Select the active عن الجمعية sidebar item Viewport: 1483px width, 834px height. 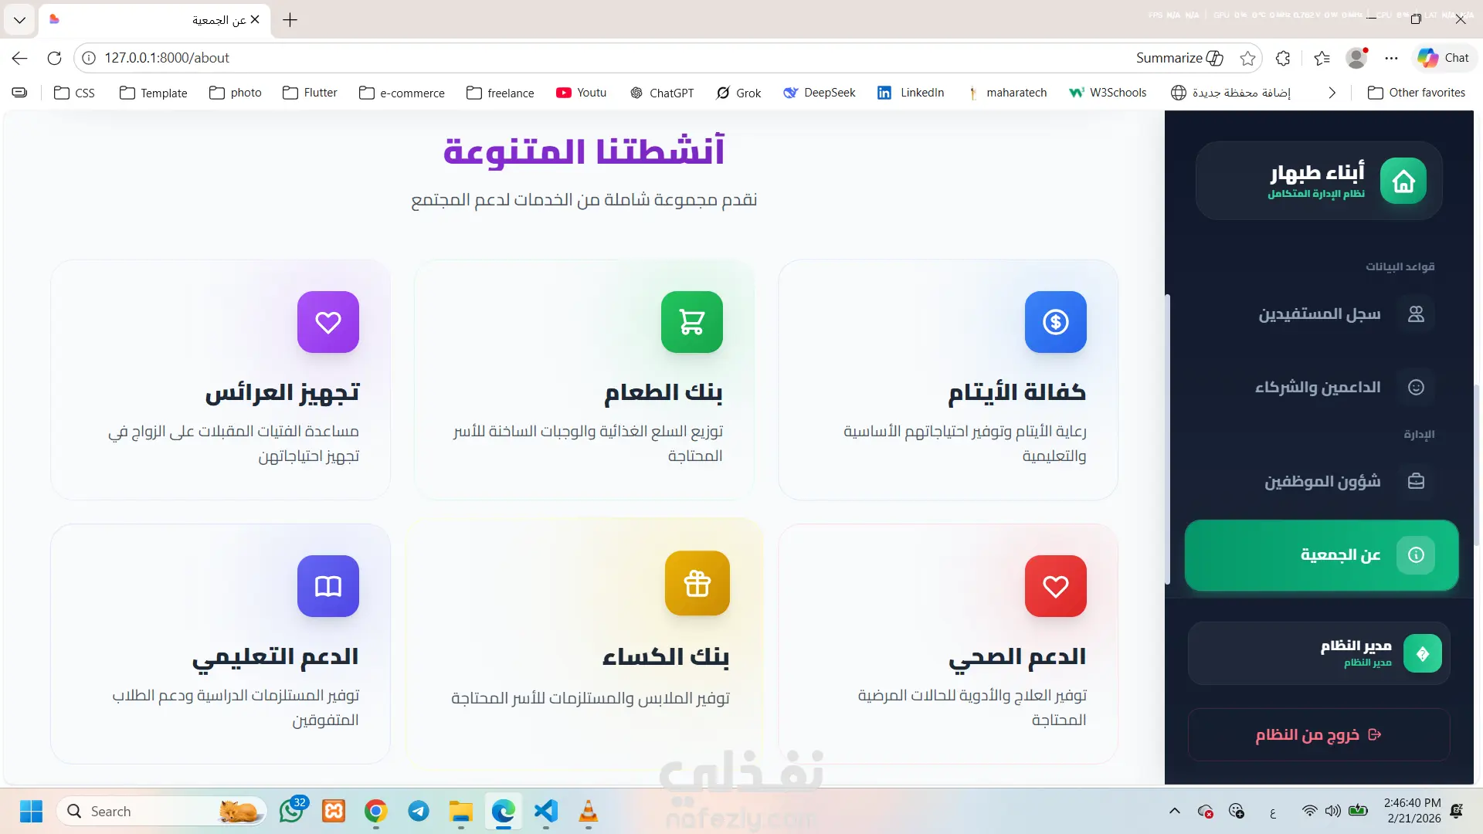pos(1322,554)
